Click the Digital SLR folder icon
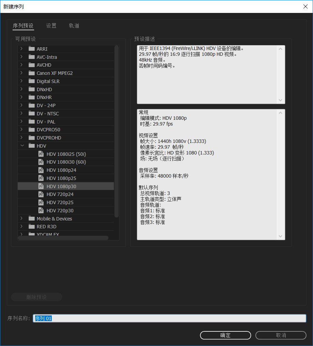This screenshot has height=346, width=313. coord(32,81)
